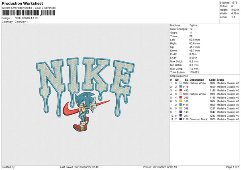The image size is (241, 170).
Task: Click the 'EndX:' label
Action: [x=174, y=54]
